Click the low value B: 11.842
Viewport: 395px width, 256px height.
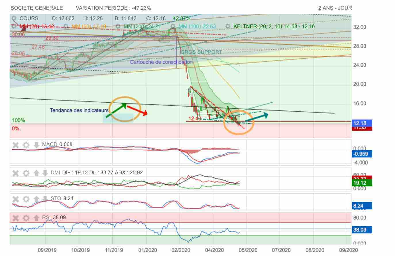pyautogui.click(x=125, y=18)
